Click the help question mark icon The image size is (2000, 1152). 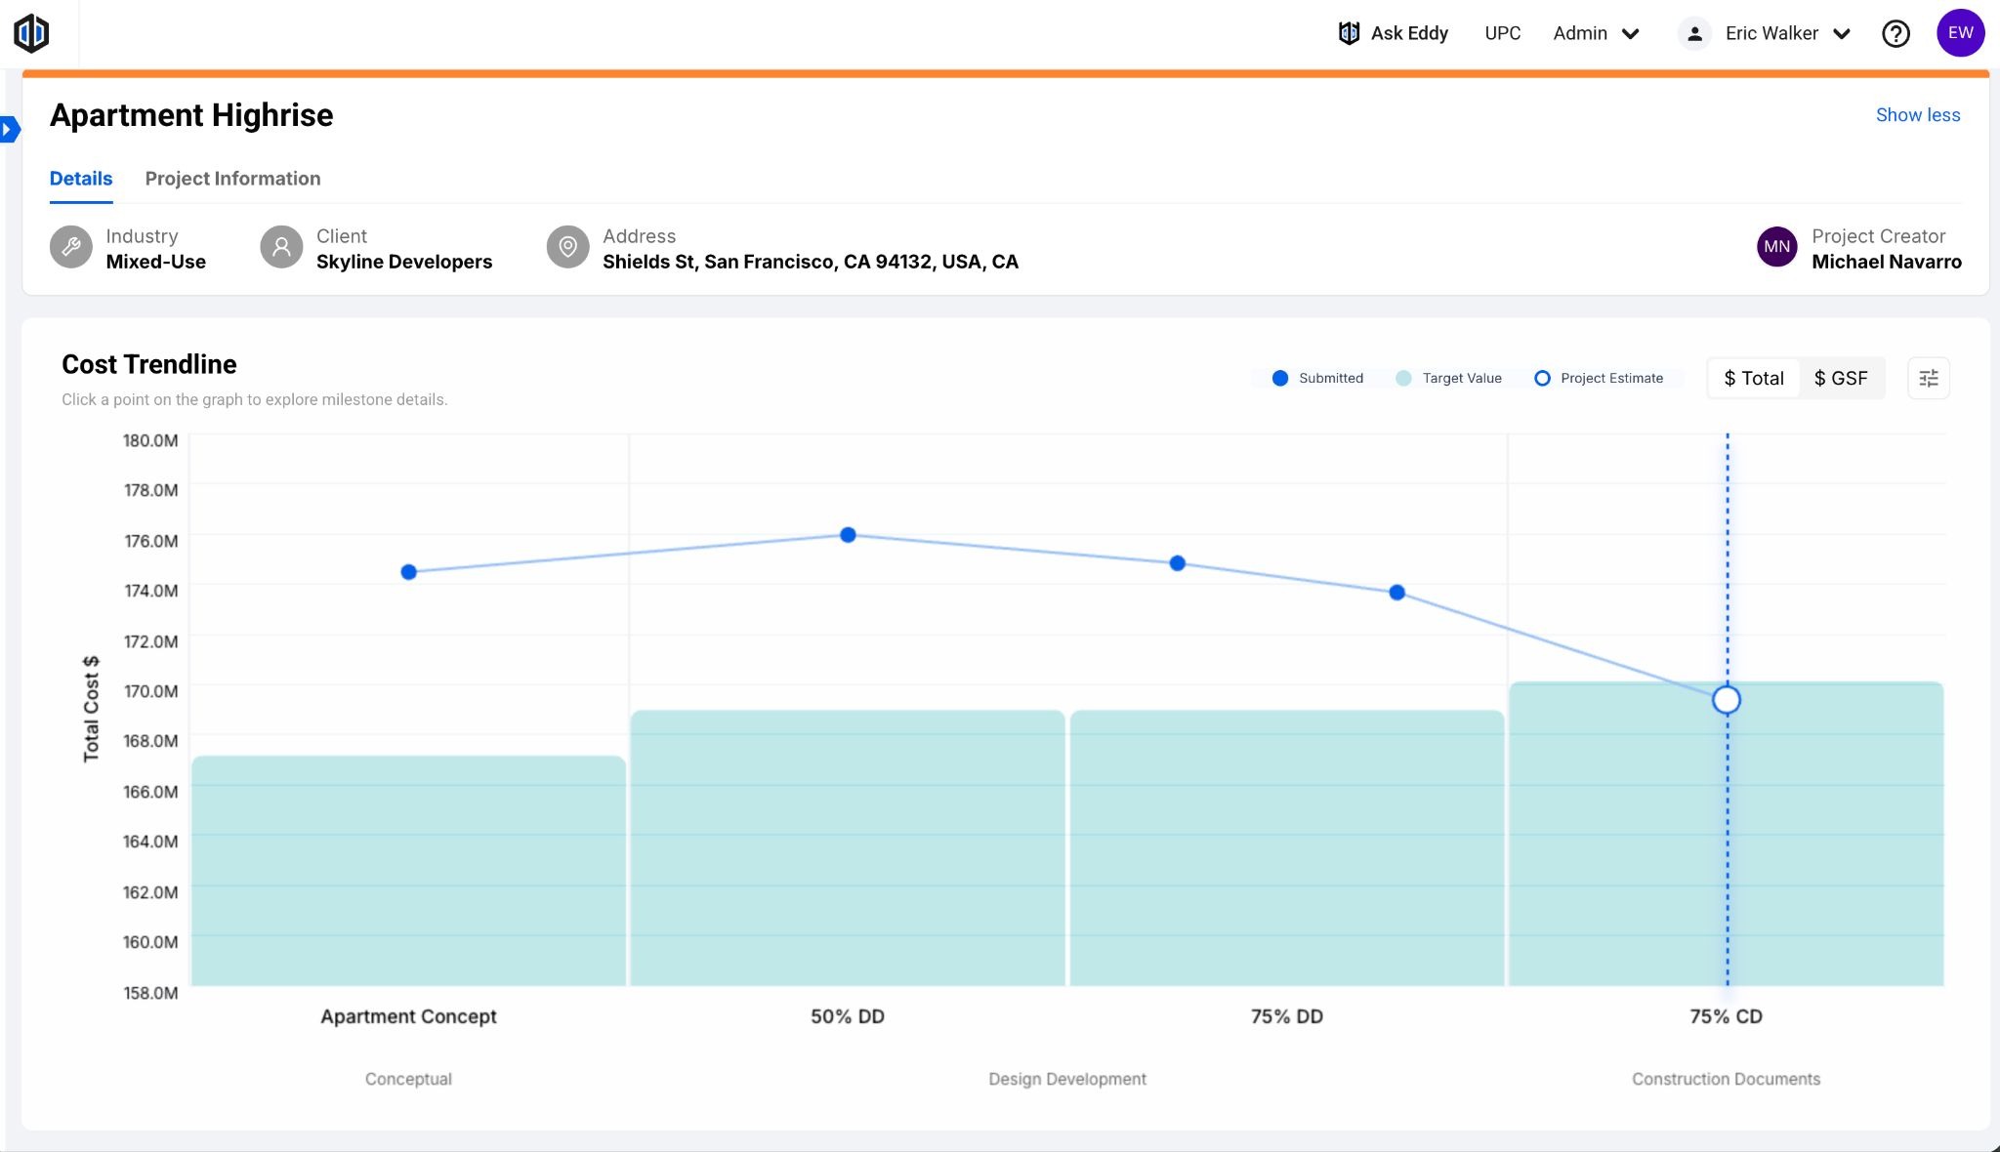[1896, 33]
